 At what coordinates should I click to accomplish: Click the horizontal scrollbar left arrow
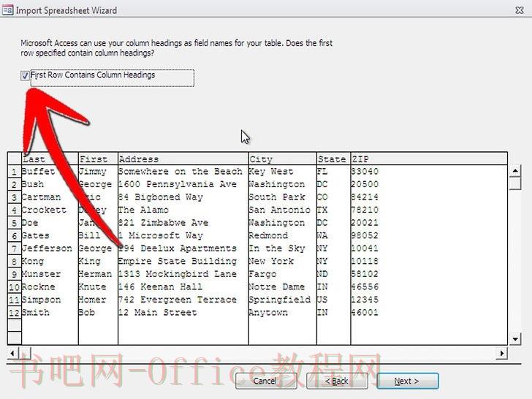click(12, 353)
